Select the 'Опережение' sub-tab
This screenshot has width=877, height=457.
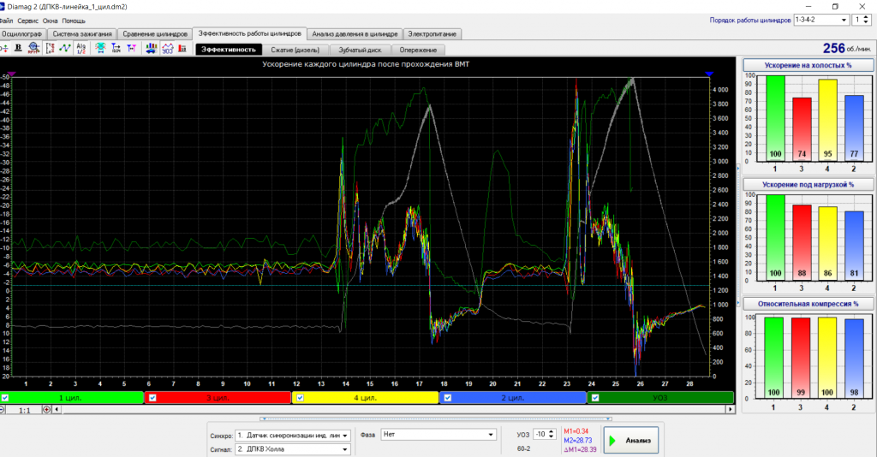[418, 50]
